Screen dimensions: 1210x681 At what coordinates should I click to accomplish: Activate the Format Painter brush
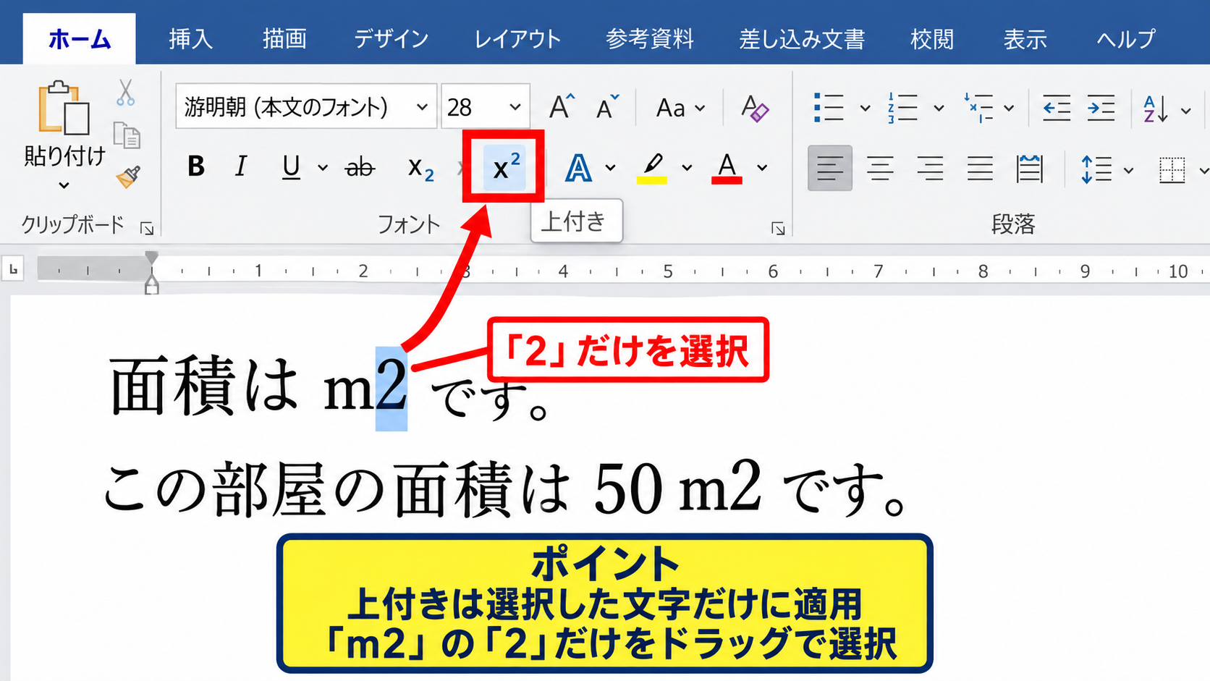pos(127,177)
